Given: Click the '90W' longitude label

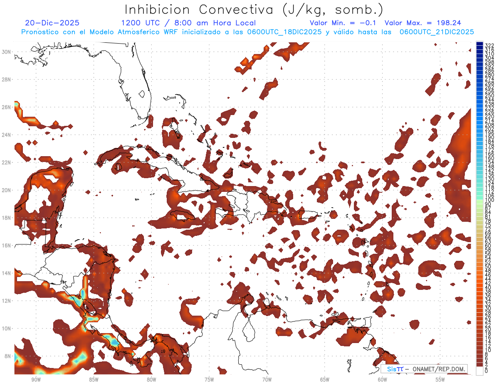Looking at the screenshot, I should (36, 379).
